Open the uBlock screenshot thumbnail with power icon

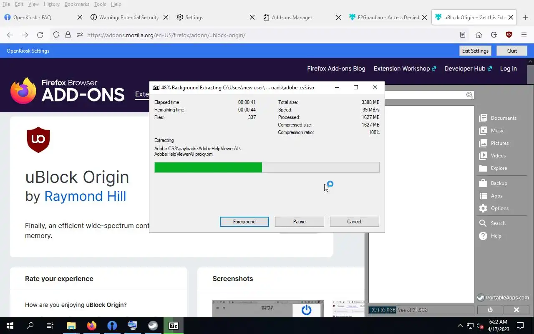(x=268, y=309)
